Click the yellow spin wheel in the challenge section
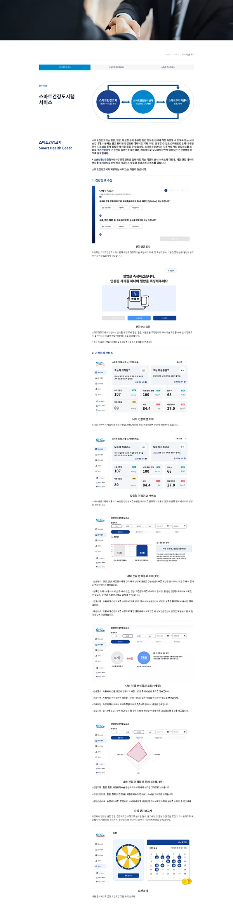233x908 pixels. pos(128,858)
